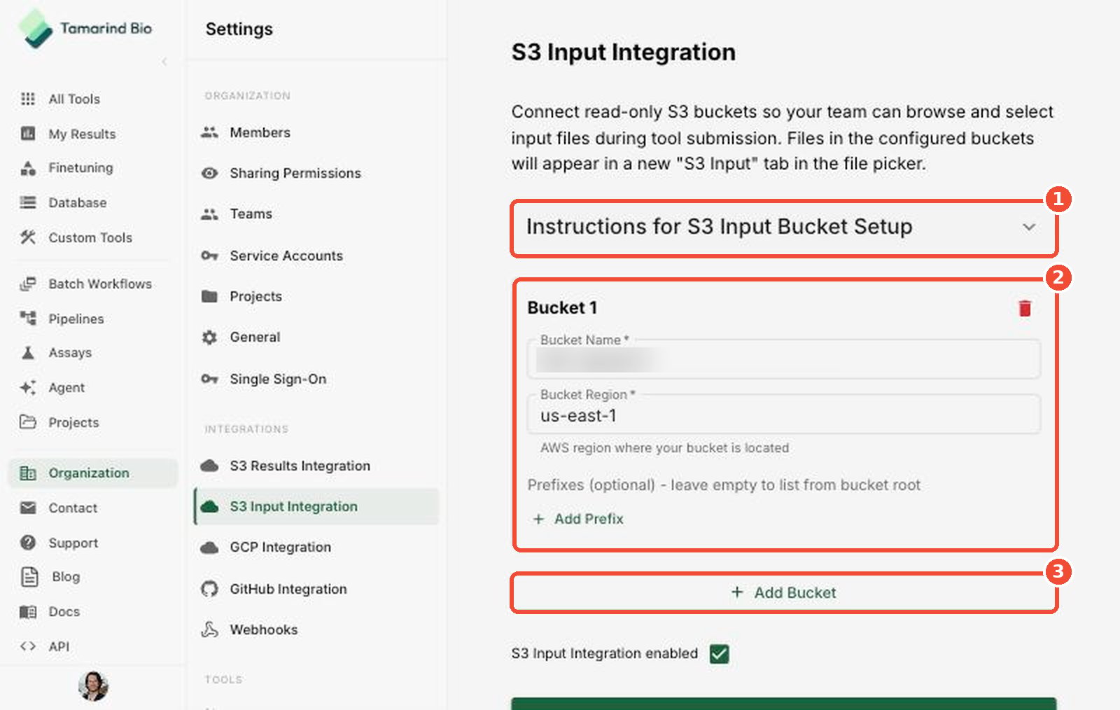The height and width of the screenshot is (710, 1120).
Task: Click the Docs book icon
Action: click(x=28, y=611)
